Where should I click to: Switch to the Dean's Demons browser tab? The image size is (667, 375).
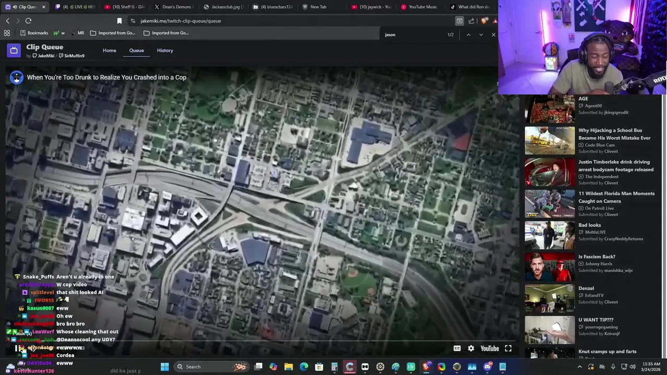point(174,7)
